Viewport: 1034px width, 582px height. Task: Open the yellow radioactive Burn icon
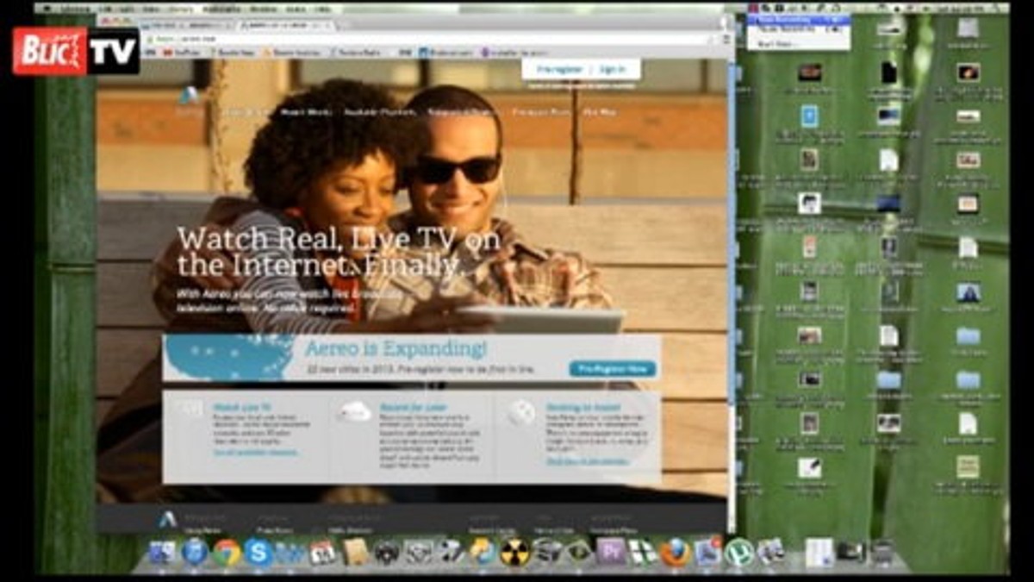pos(514,552)
